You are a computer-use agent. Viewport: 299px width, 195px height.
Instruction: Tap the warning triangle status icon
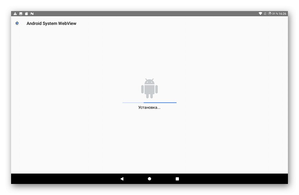coord(15,13)
